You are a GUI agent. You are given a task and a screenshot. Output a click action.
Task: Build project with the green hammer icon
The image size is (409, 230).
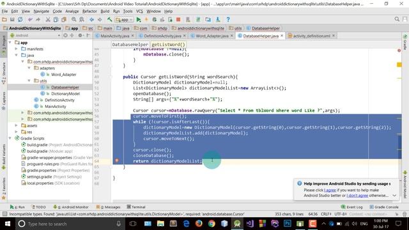(x=109, y=20)
